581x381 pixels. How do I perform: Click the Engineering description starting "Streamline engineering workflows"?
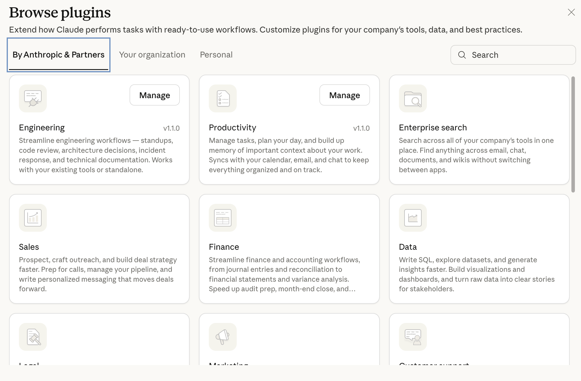96,155
